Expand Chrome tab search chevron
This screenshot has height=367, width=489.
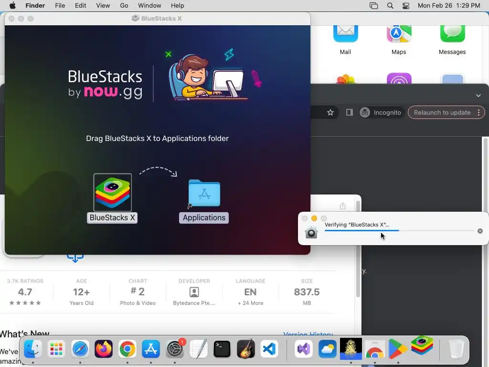tap(478, 96)
